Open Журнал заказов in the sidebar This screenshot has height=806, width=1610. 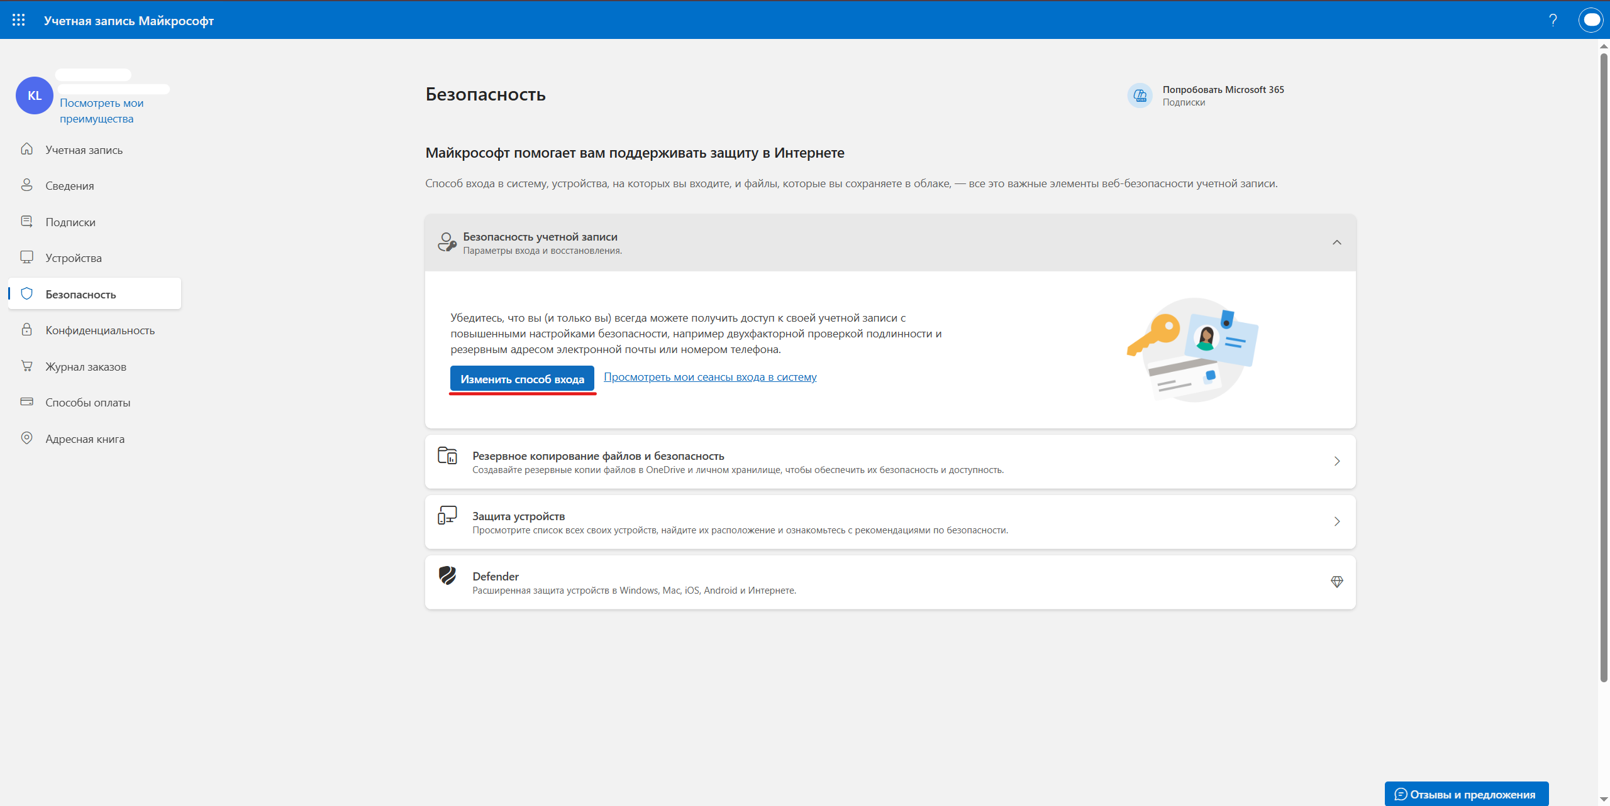[94, 367]
